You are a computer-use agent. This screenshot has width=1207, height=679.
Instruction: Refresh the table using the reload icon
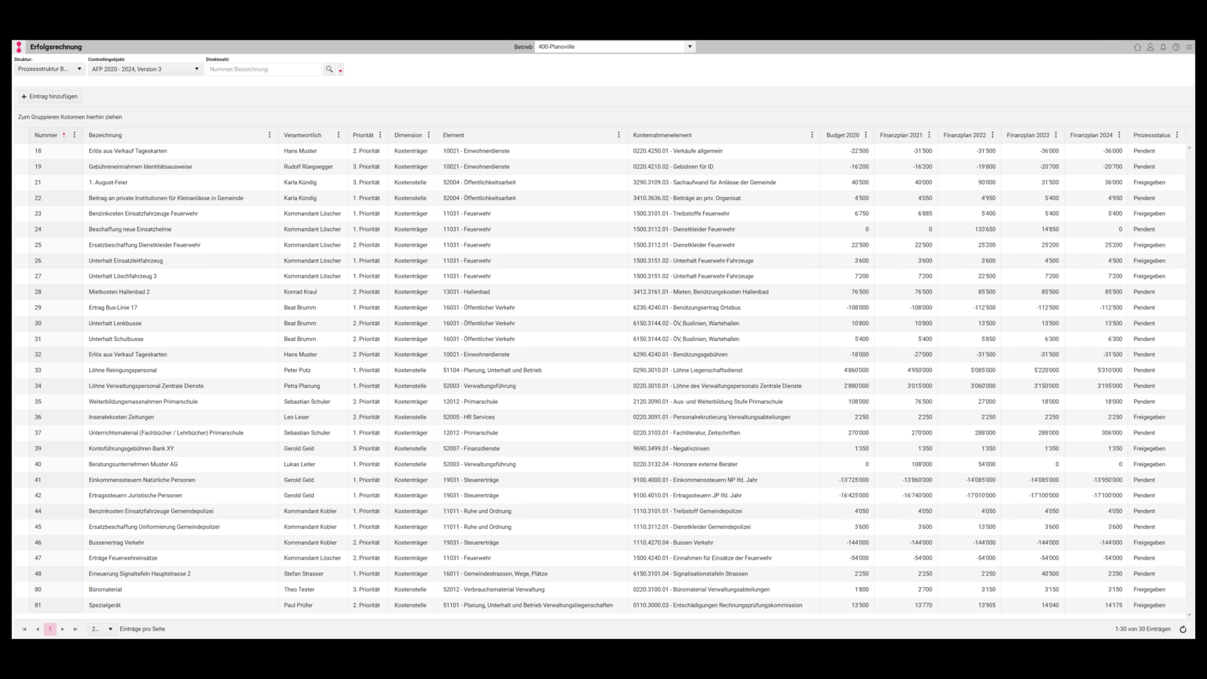click(1183, 629)
